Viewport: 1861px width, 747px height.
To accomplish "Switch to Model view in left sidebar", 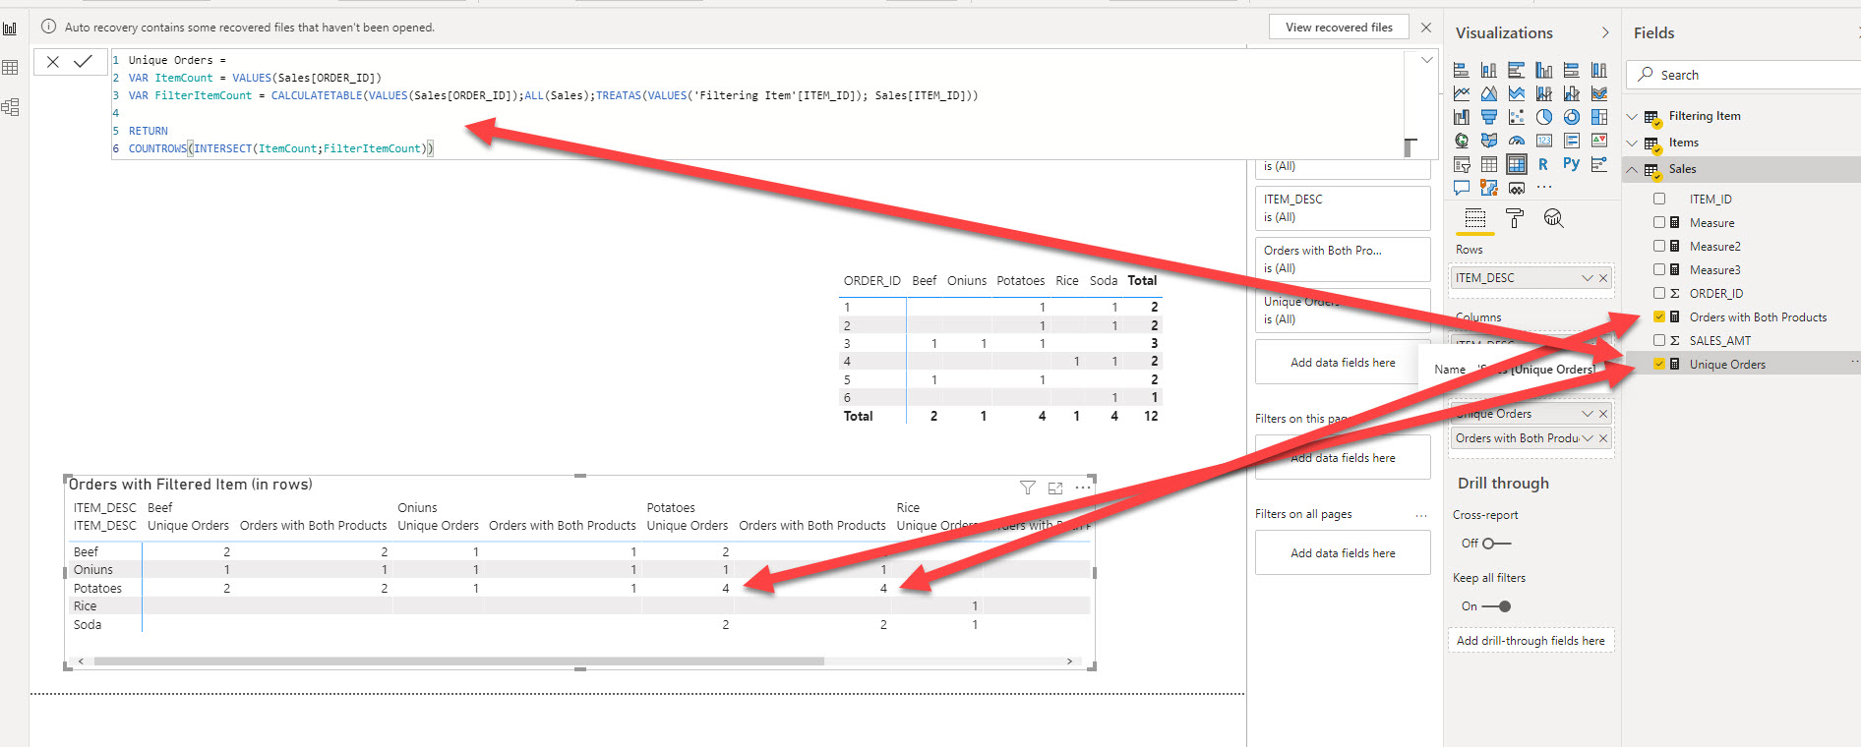I will point(11,107).
